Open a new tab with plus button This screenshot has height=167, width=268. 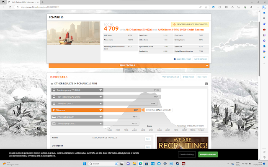[x=42, y=2]
